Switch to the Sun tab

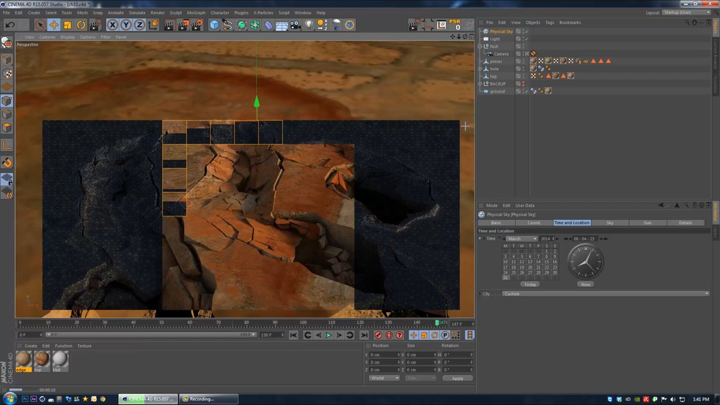648,222
